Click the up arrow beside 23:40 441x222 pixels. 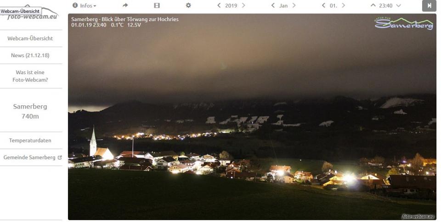coord(373,5)
